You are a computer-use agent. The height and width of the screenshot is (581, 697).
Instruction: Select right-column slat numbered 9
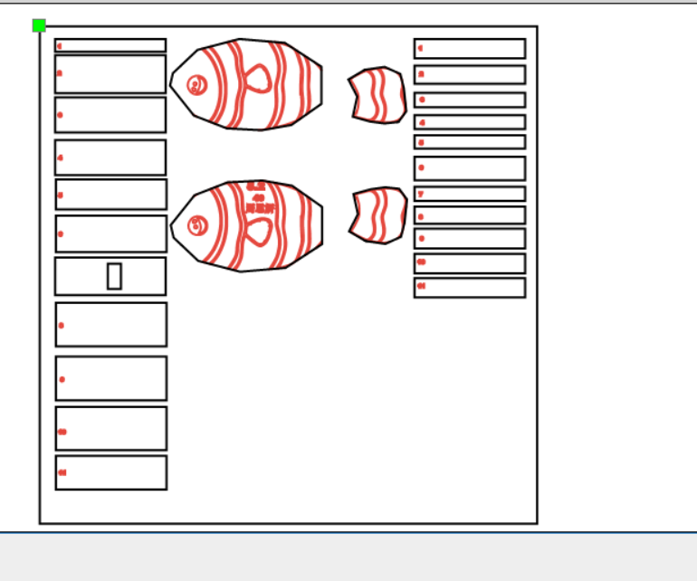470,239
